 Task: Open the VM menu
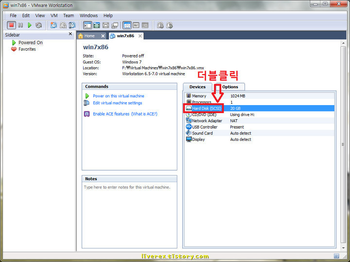54,16
